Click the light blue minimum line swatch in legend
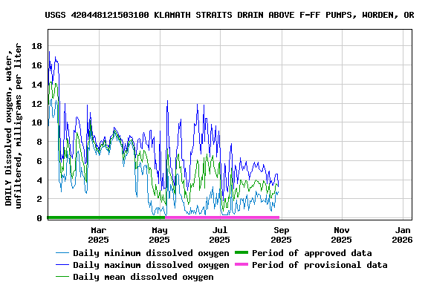This screenshot has height=285, width=428. 62,253
